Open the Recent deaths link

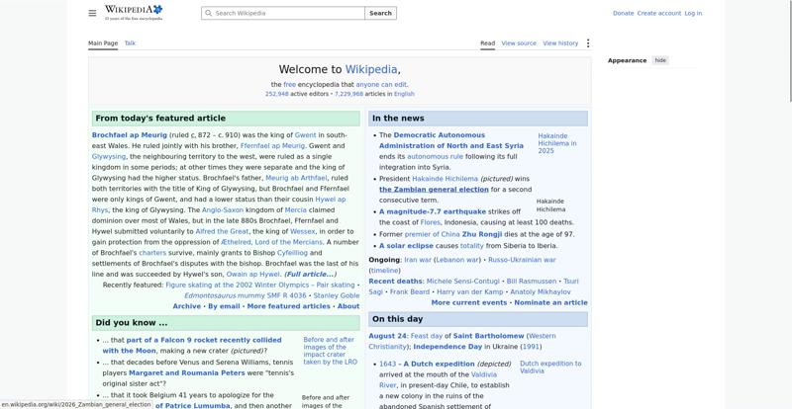[x=395, y=281]
